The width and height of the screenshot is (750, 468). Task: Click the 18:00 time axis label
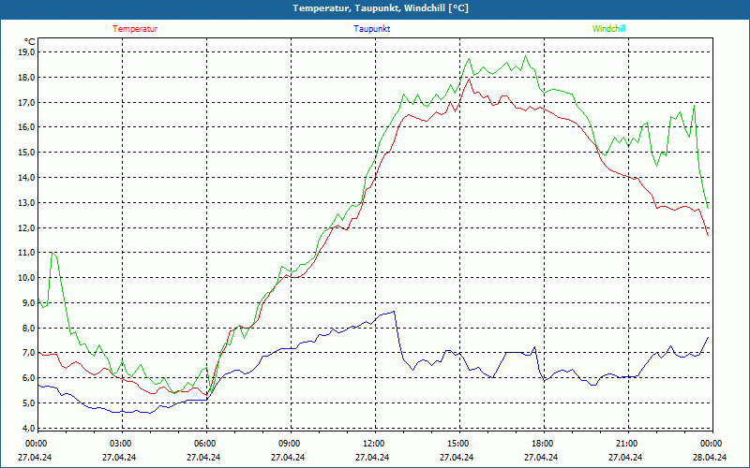542,444
